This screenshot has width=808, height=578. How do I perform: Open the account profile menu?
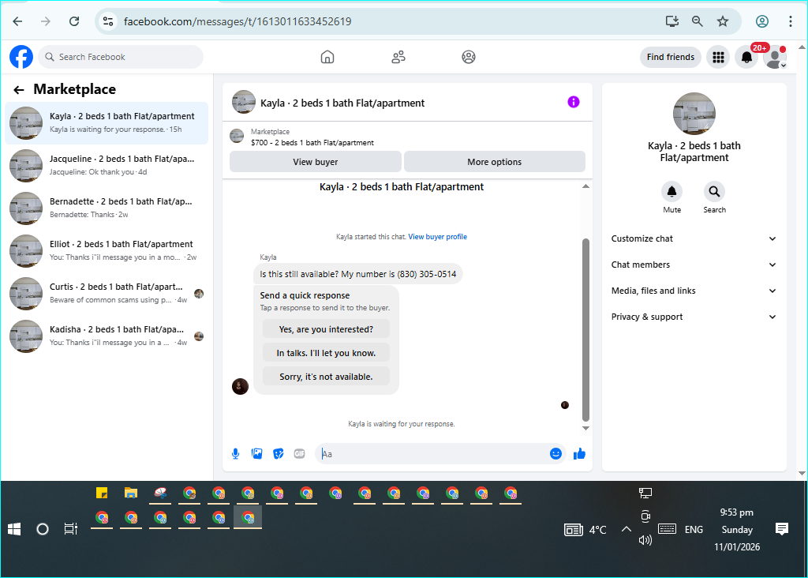(x=775, y=57)
